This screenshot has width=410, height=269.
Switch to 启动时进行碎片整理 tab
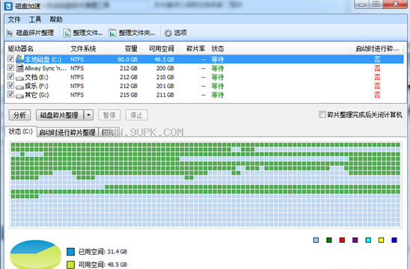tap(67, 132)
